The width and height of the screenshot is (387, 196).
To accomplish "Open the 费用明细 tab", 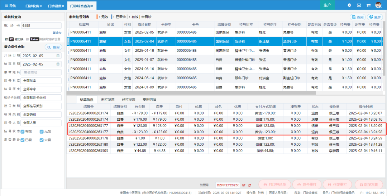I will 149,100.
